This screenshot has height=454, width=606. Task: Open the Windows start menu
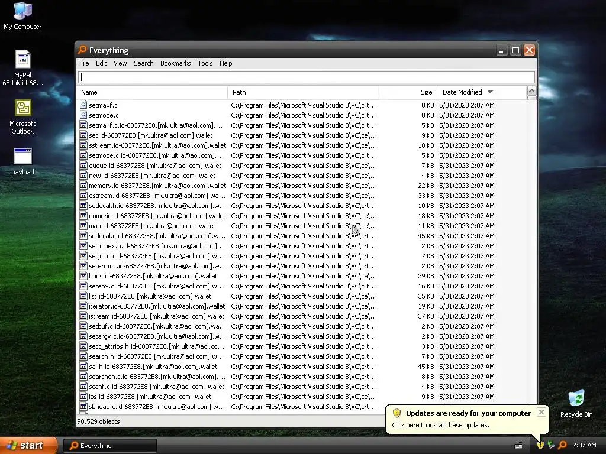pyautogui.click(x=28, y=446)
